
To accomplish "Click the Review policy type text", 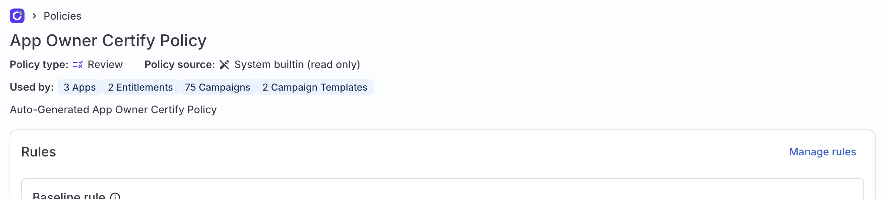I will [x=105, y=65].
